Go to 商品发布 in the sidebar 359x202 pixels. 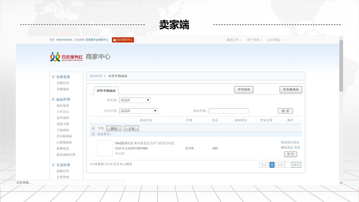[x=63, y=105]
